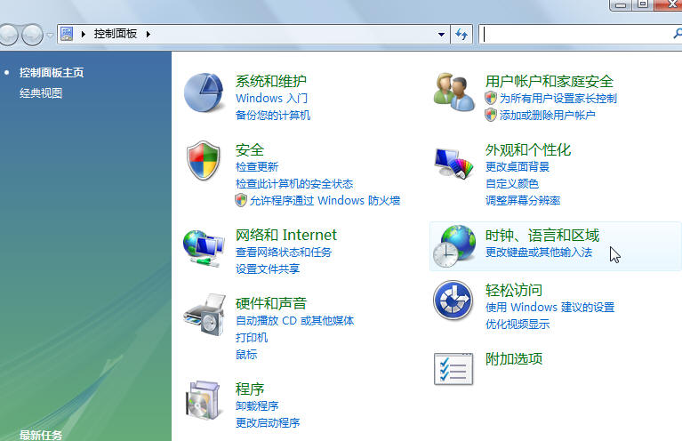The height and width of the screenshot is (441, 682).
Task: Click the Clock, Language and Region globe icon
Action: click(x=453, y=245)
